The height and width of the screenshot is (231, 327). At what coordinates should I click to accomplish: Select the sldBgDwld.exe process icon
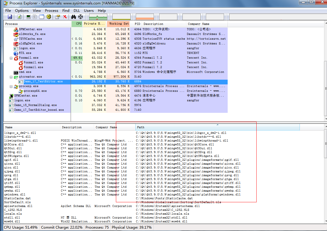pos(16,44)
